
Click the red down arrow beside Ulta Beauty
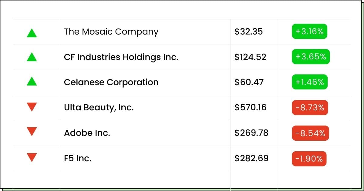click(32, 107)
